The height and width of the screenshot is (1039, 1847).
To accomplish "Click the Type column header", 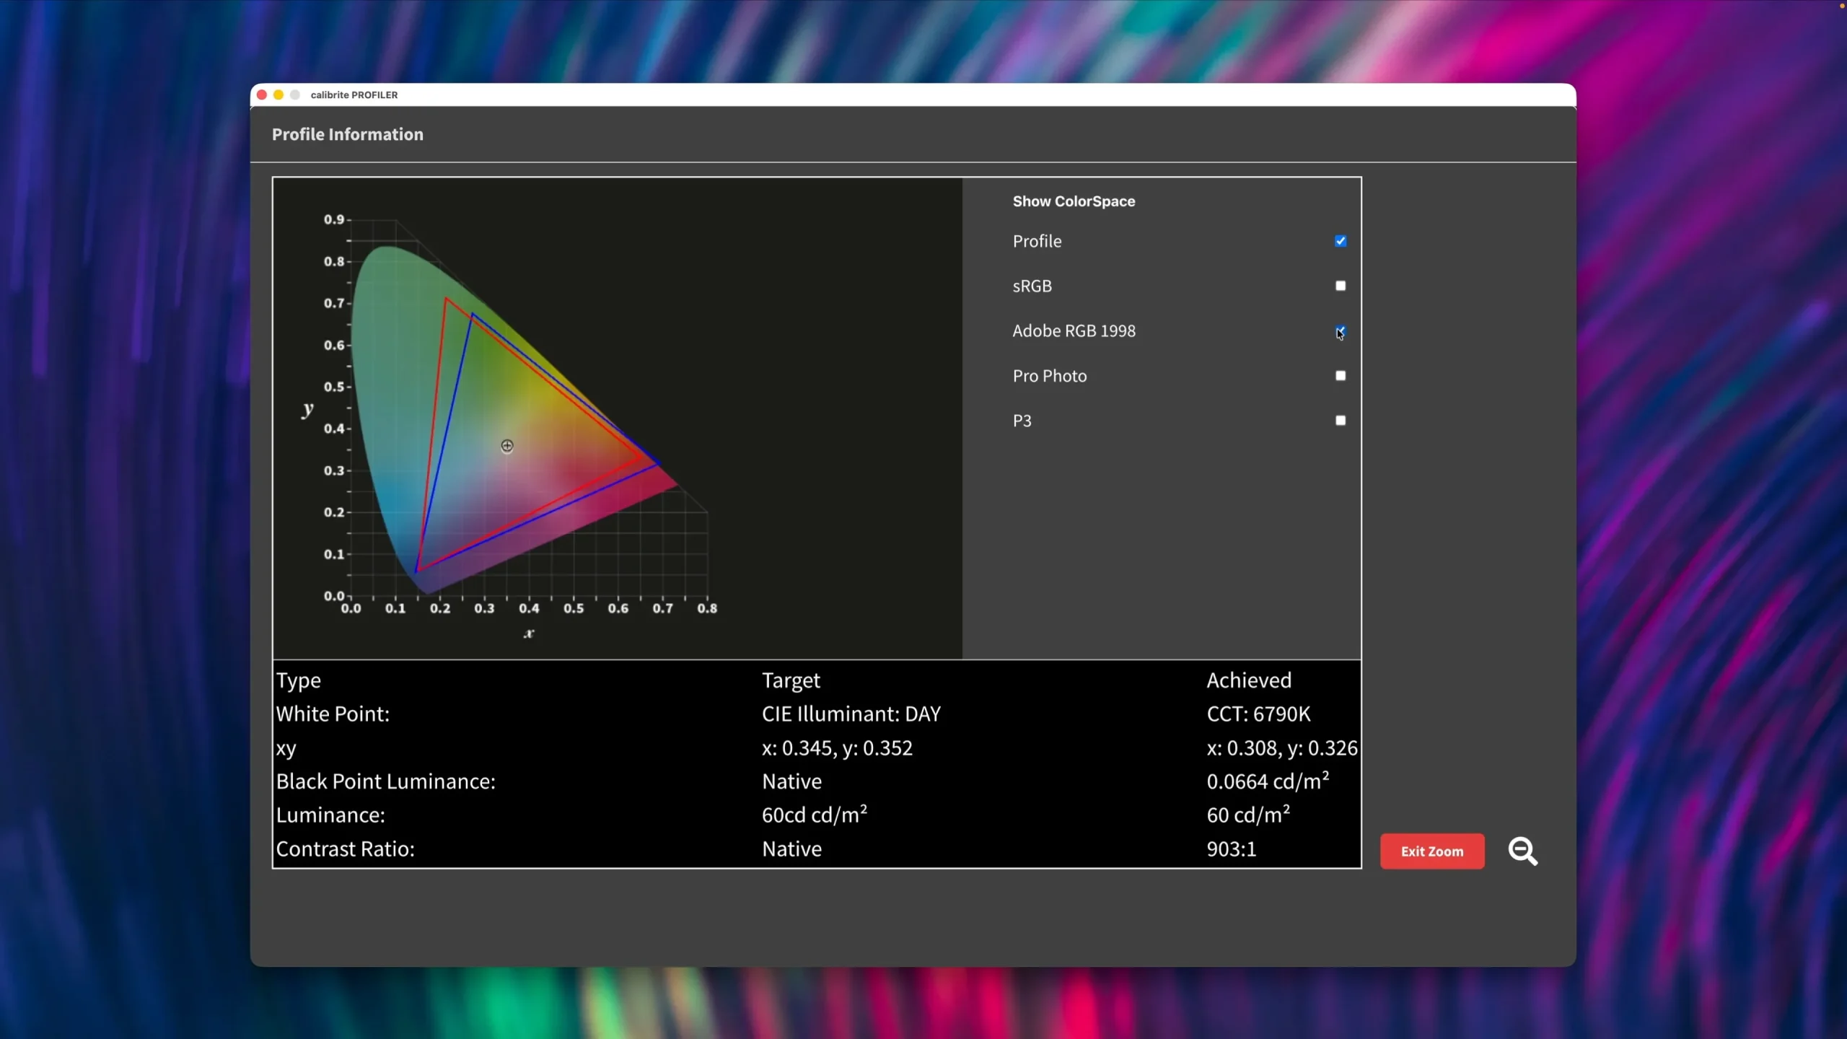I will click(x=298, y=681).
